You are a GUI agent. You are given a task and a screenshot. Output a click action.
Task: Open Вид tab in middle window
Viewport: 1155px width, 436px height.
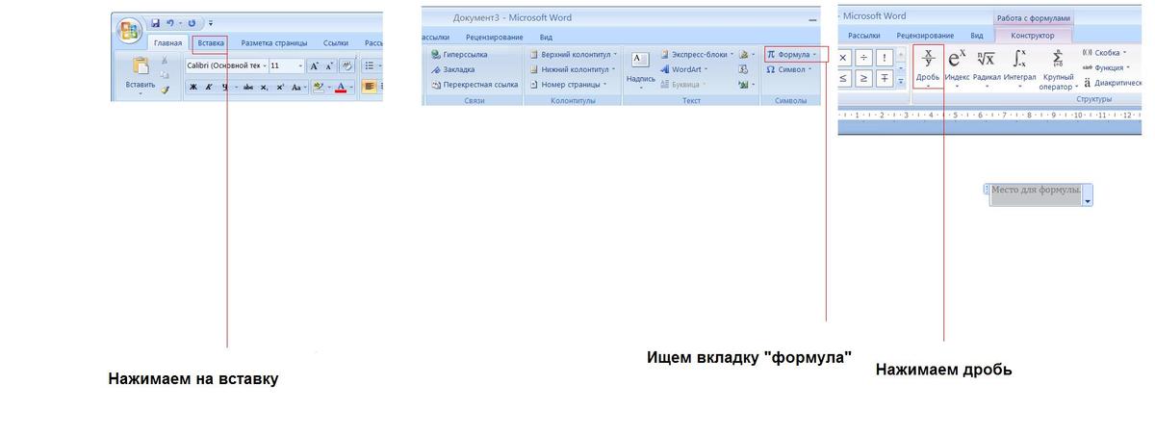coord(546,37)
